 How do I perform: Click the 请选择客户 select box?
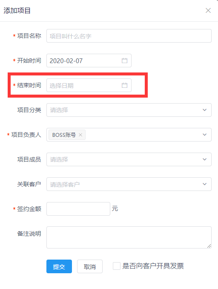(129, 184)
